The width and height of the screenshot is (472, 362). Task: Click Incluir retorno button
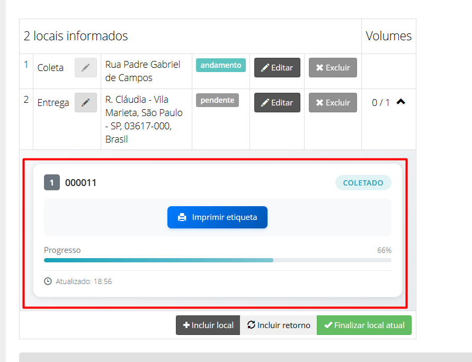click(279, 325)
